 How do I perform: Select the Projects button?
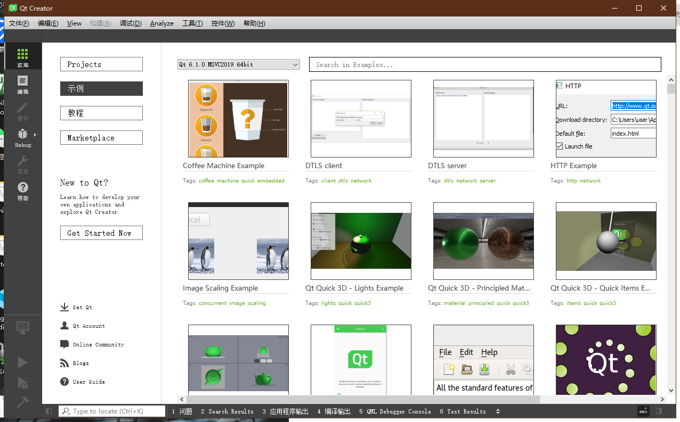click(x=101, y=64)
